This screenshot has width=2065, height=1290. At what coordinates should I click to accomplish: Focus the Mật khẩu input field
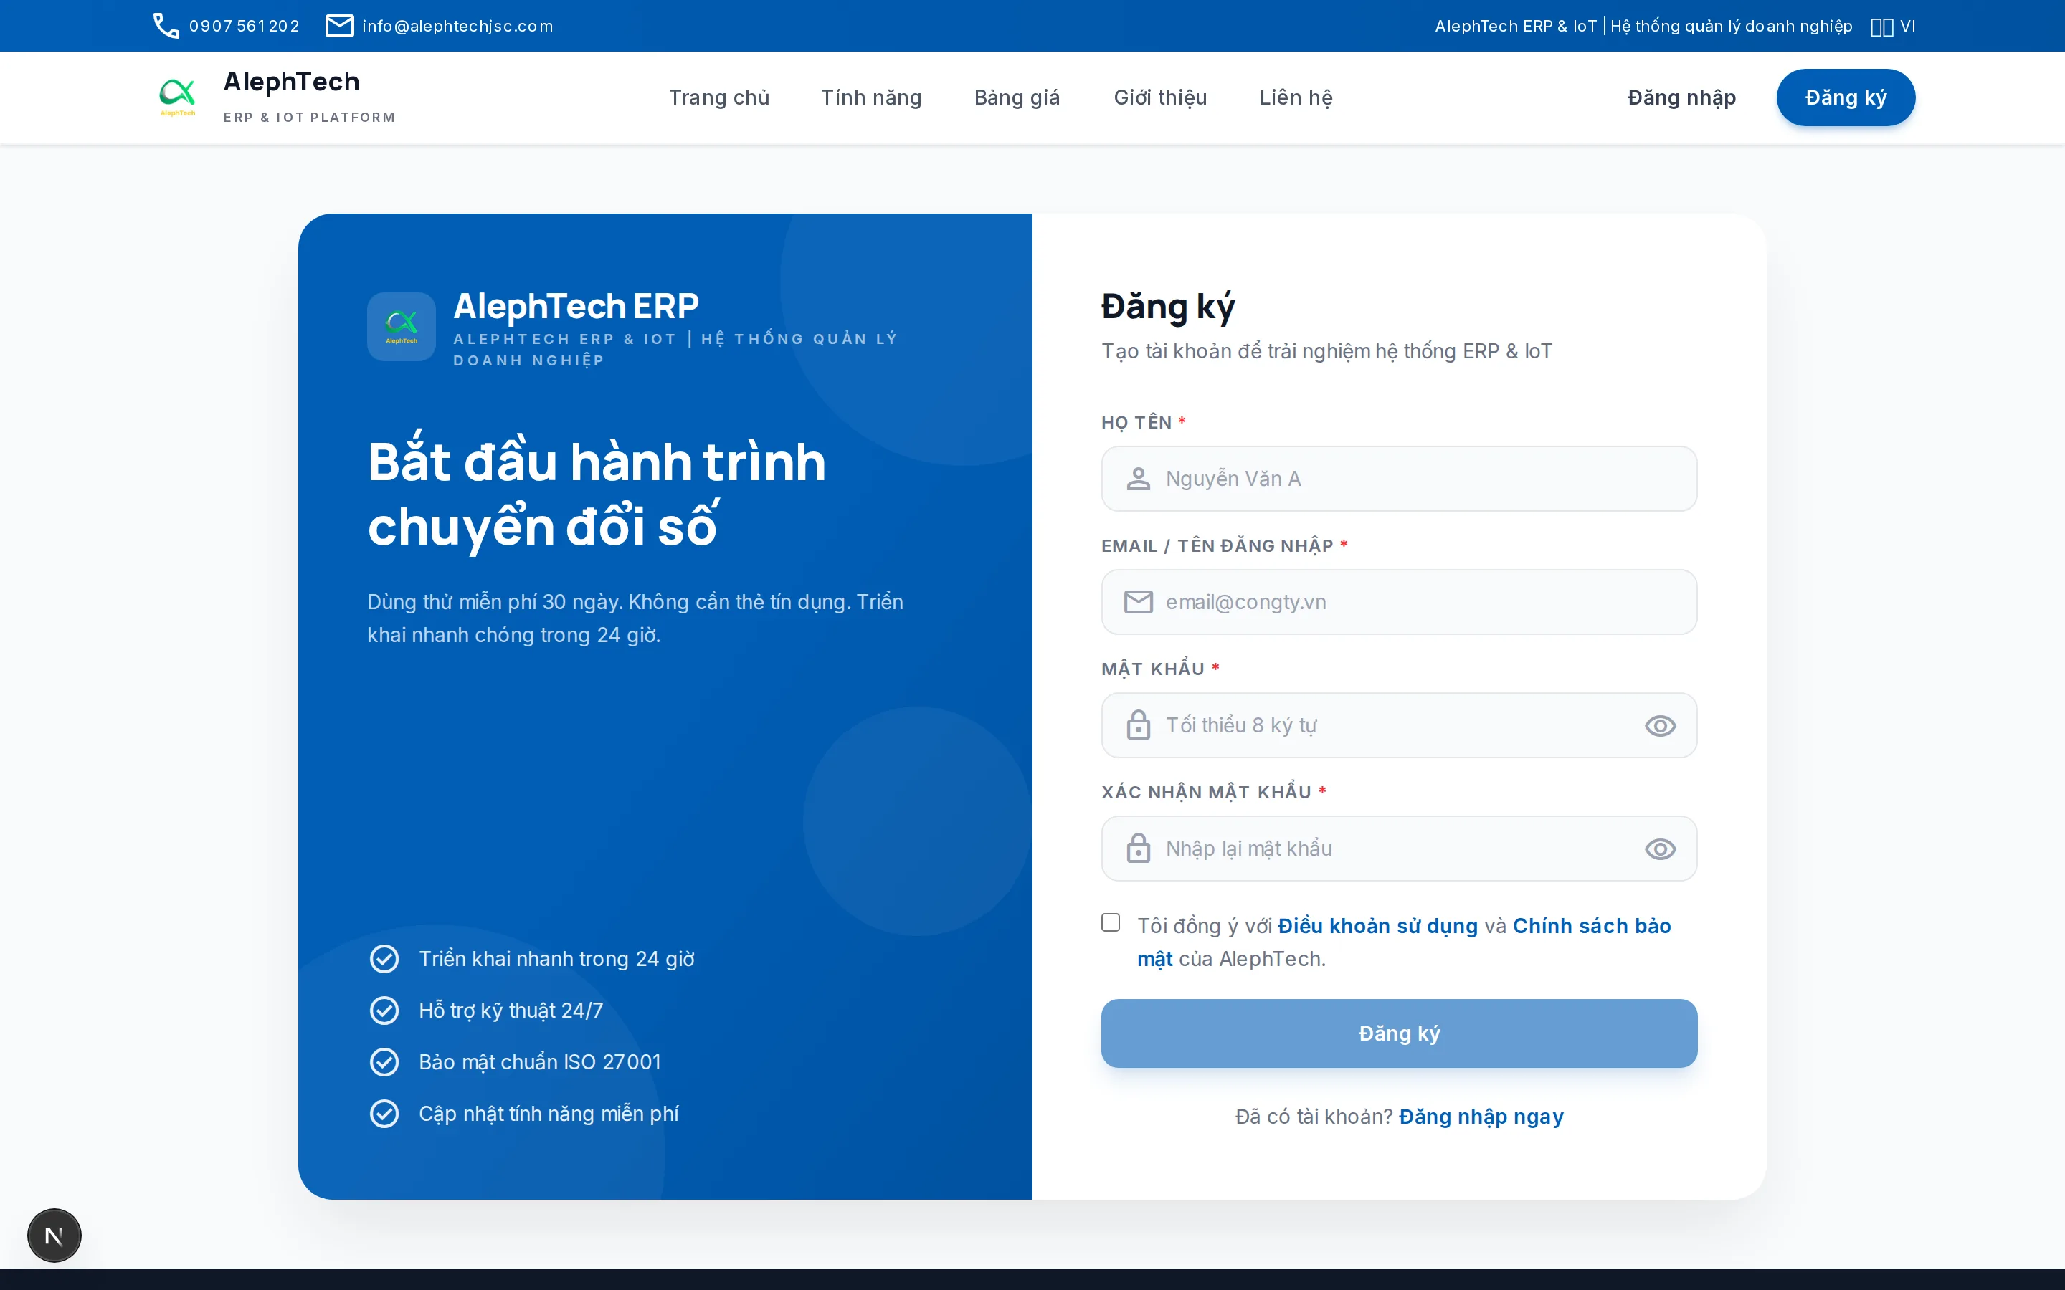tap(1400, 725)
